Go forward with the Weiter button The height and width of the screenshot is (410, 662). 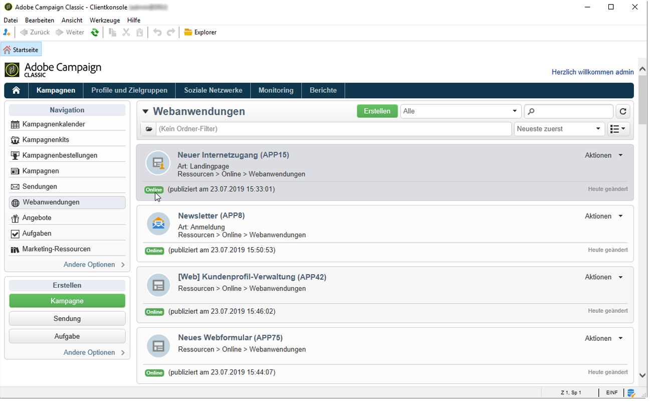coord(70,33)
